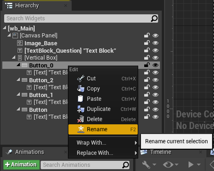
Task: Click the text icon under Button_0
Action: (x=29, y=73)
